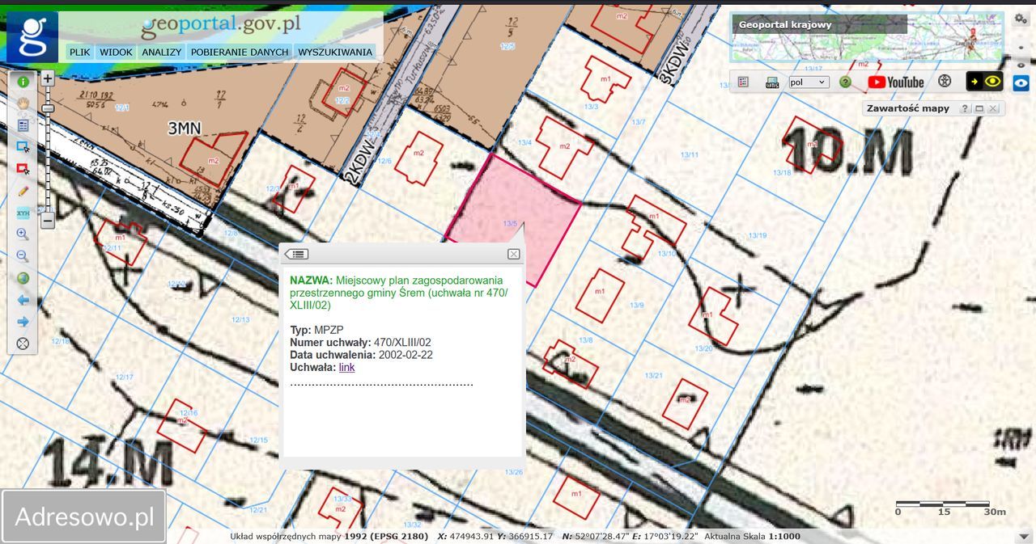Click the Adresowo.pl label
Screen dimensions: 1036x544
[84, 517]
